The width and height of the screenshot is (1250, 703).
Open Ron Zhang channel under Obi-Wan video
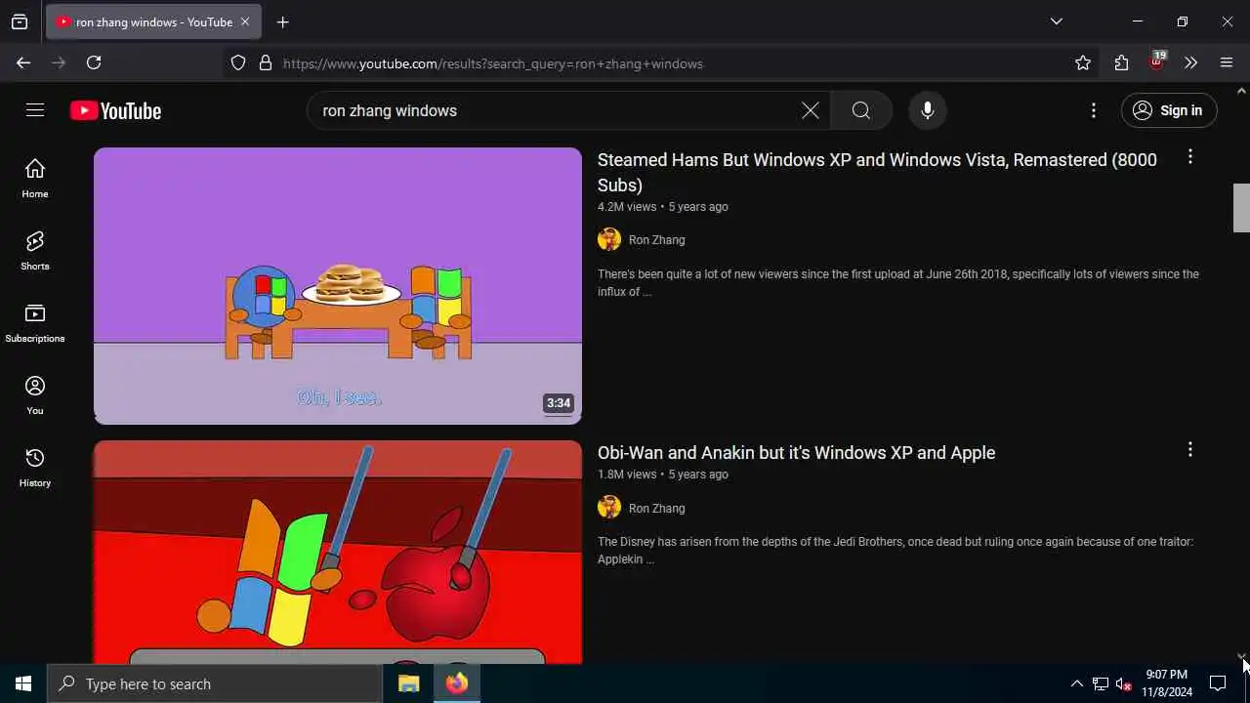(656, 509)
